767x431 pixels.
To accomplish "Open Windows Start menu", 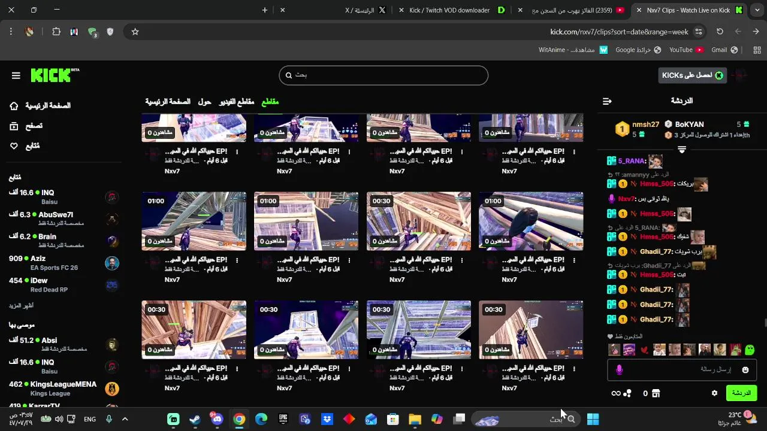I will [x=593, y=419].
